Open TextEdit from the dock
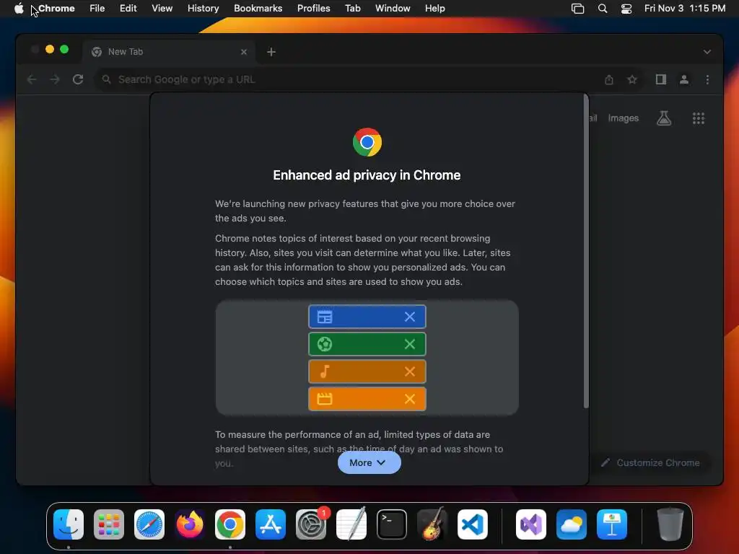Screen dimensions: 739x554 click(351, 524)
